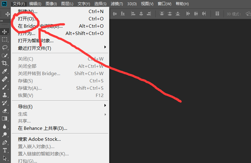The width and height of the screenshot is (251, 163).
Task: Click the auto-align layers icon
Action: tap(217, 14)
